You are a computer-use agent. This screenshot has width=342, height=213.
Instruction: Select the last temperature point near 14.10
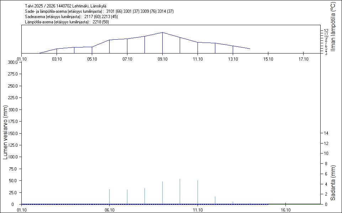[250, 49]
